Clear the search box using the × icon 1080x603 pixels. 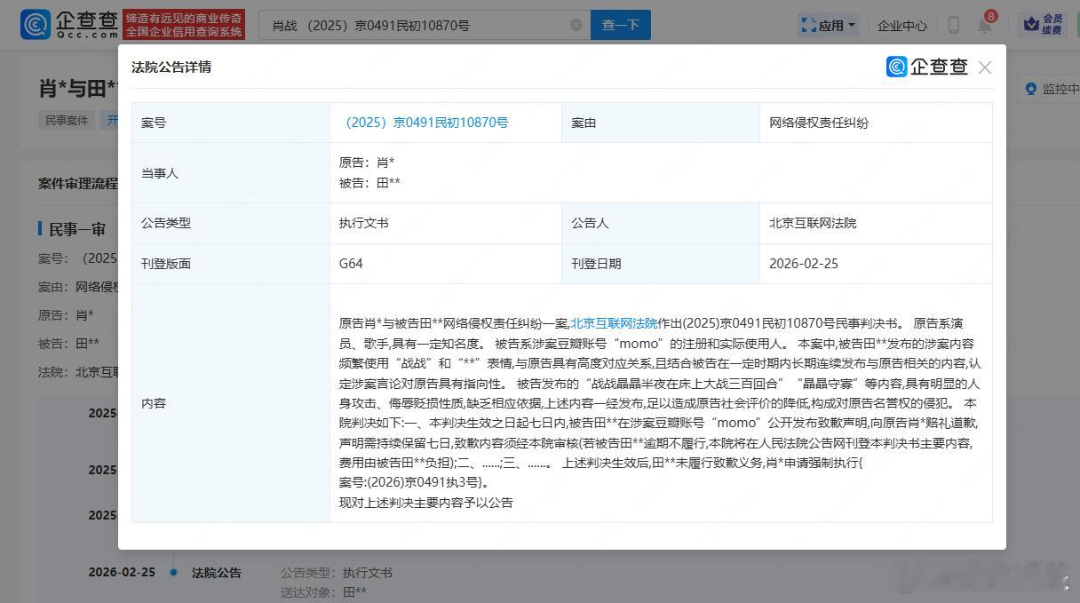576,25
